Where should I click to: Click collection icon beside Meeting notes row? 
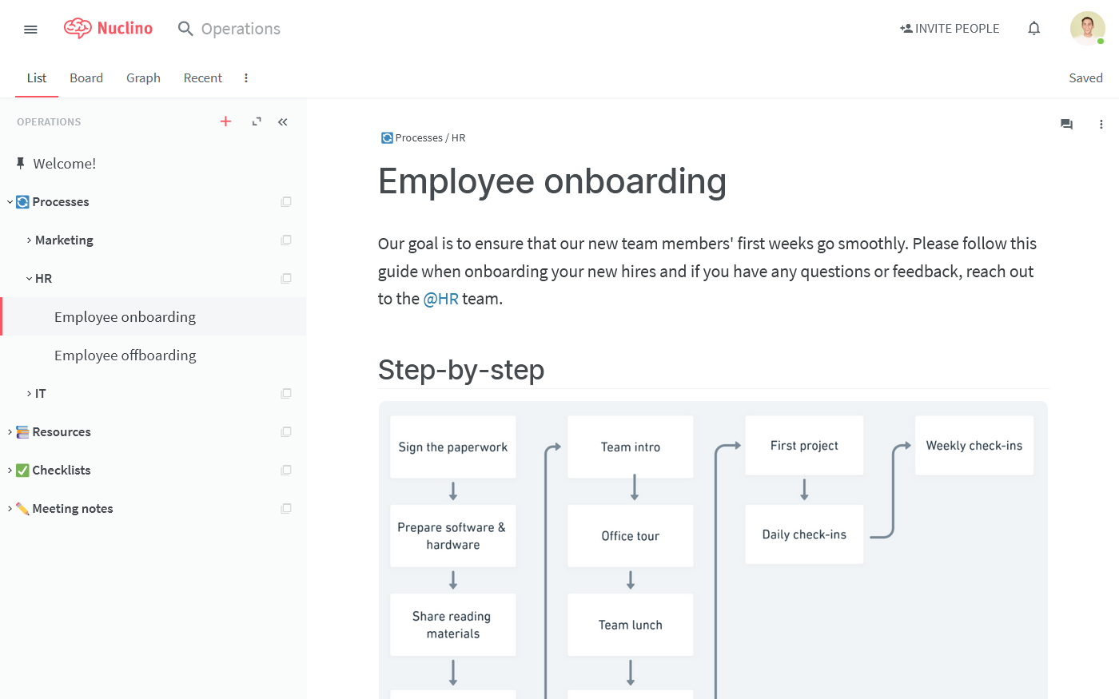286,509
